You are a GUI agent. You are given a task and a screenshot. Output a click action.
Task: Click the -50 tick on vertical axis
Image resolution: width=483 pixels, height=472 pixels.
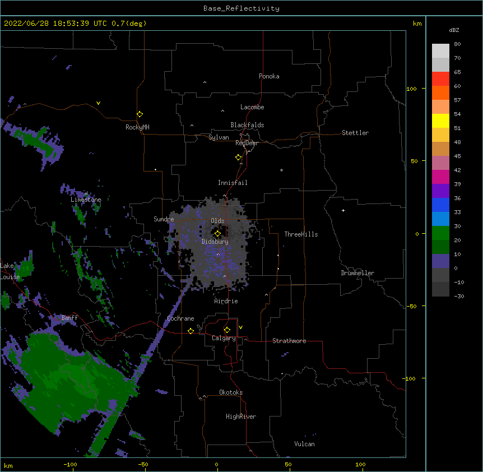411,306
